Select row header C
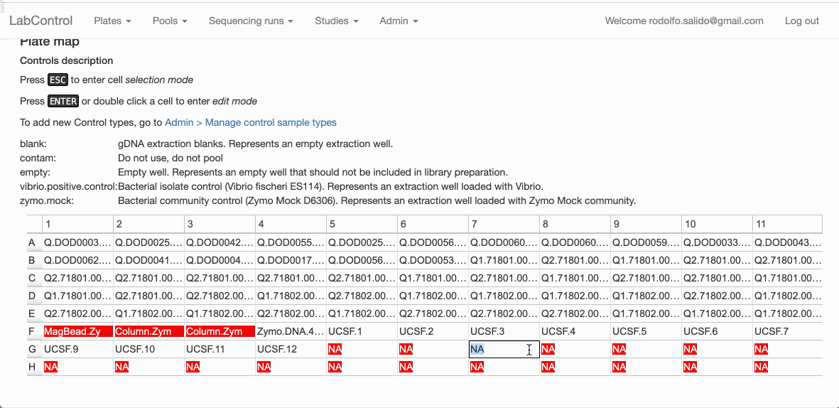The width and height of the screenshot is (839, 408). point(34,278)
